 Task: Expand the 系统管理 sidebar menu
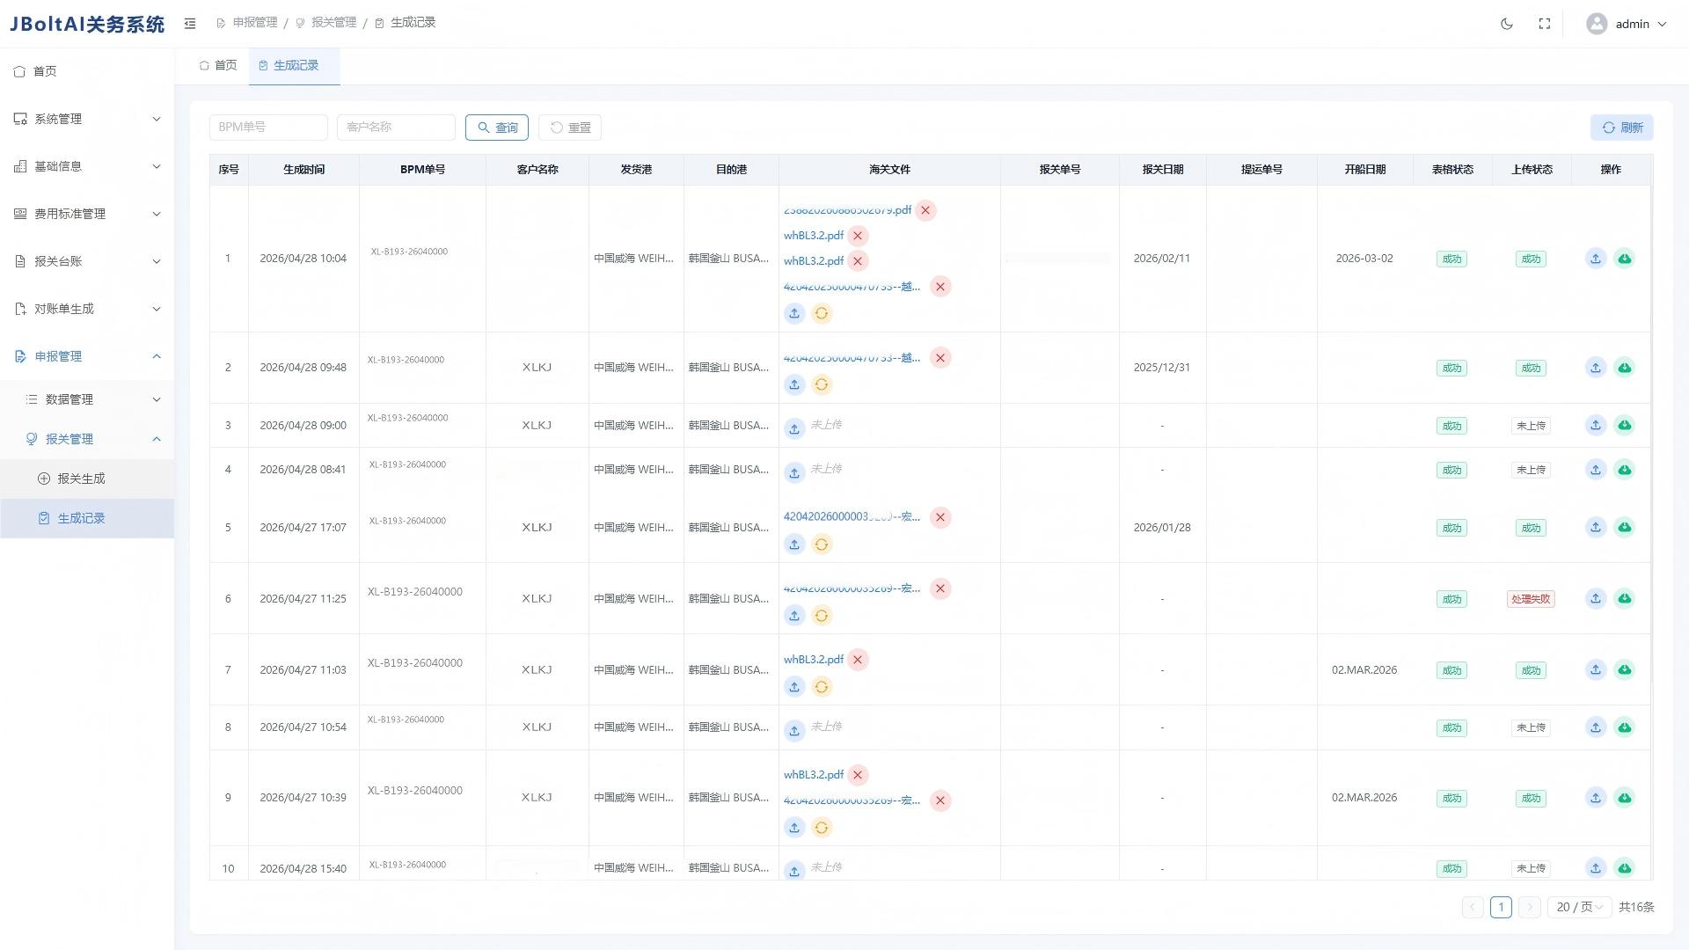(87, 119)
